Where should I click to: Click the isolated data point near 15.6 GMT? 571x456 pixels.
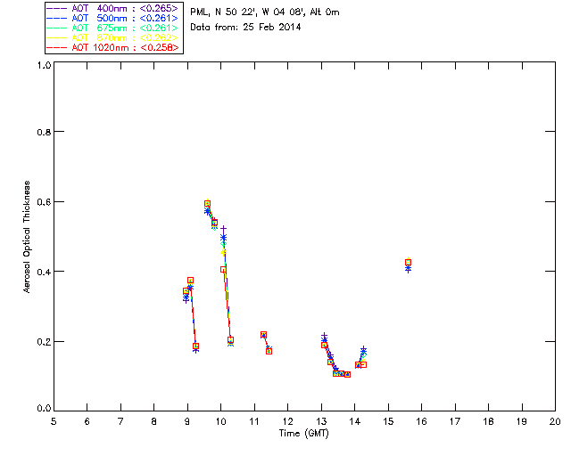coord(409,263)
